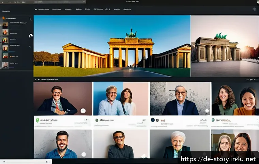This screenshot has height=164, width=259.
Task: Click the small icon at right of the couple photo caption
Action: click(x=144, y=120)
